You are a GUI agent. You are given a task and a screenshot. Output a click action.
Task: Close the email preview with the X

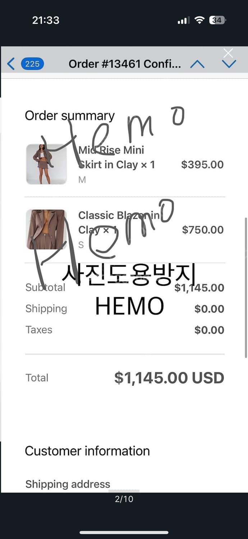click(228, 53)
